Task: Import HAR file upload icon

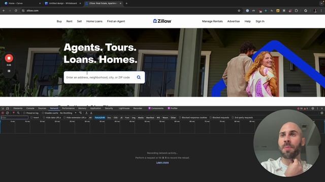Action: tap(86, 113)
